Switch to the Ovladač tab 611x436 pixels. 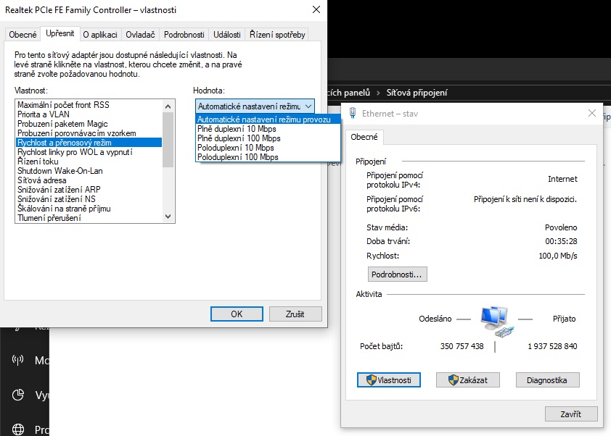click(140, 35)
